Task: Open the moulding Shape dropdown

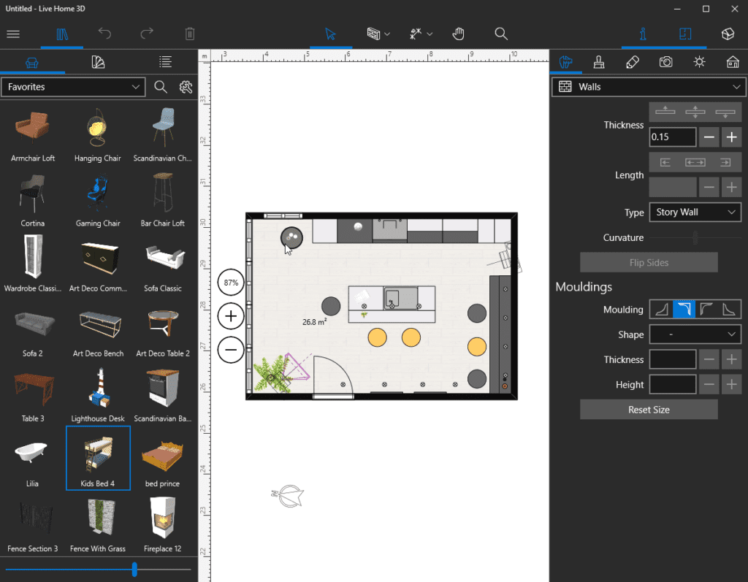Action: pyautogui.click(x=695, y=334)
